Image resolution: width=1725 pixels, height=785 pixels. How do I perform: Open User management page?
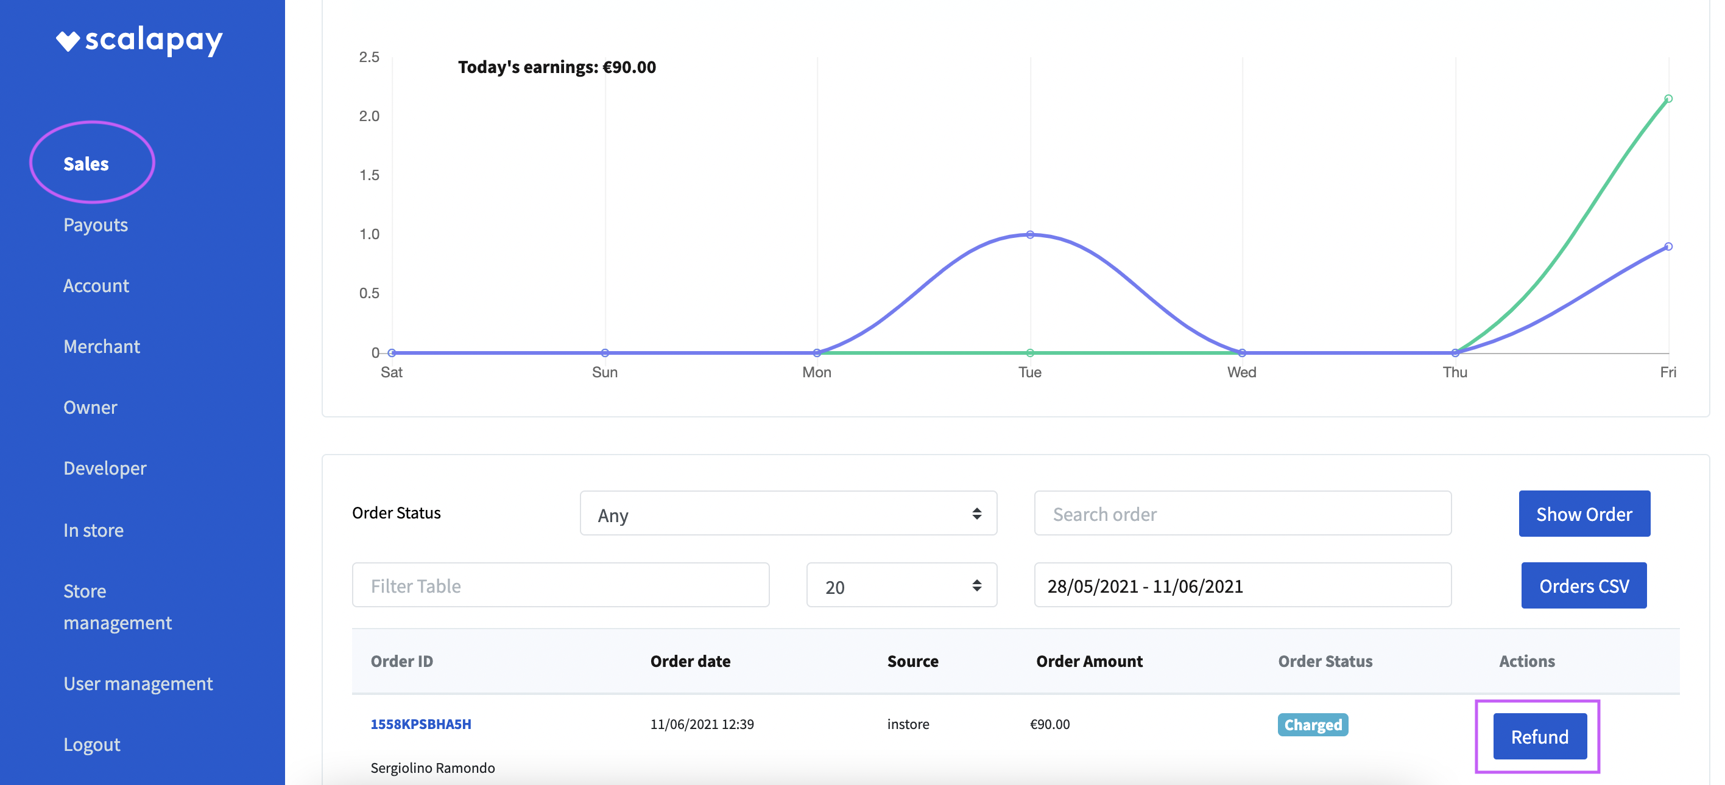coord(138,683)
